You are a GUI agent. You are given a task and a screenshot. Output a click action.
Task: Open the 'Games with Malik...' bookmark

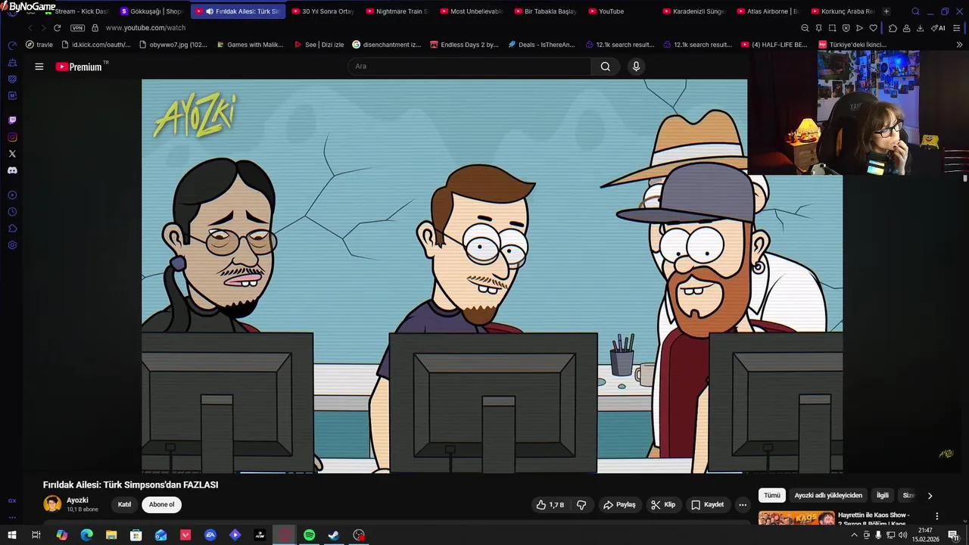(x=249, y=45)
